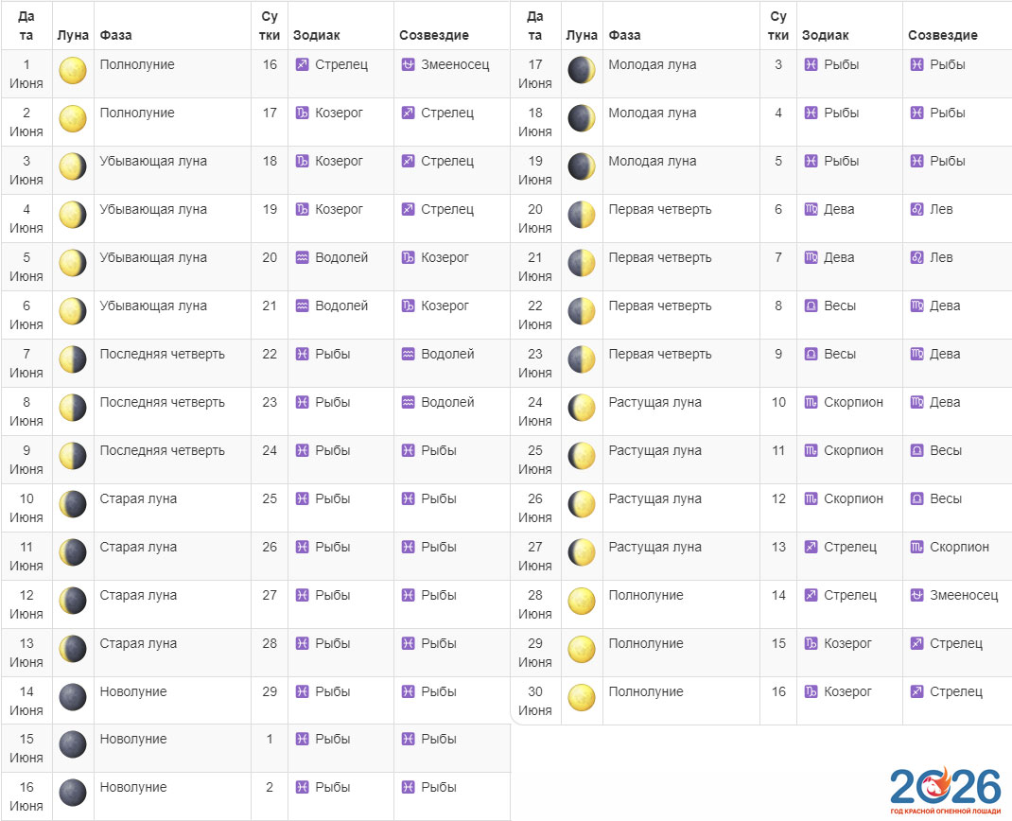Select the Водолей zodiac symbol in the 5 Июня row
The height and width of the screenshot is (821, 1012).
(302, 257)
